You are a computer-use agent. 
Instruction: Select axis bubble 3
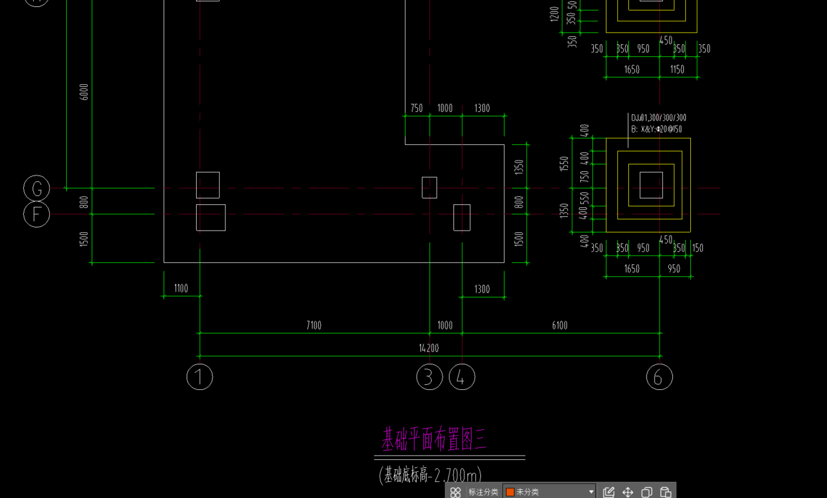pos(430,377)
